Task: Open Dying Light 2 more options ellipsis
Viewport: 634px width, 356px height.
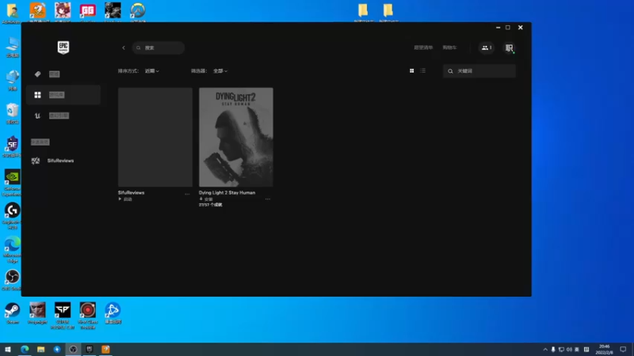Action: point(268,199)
